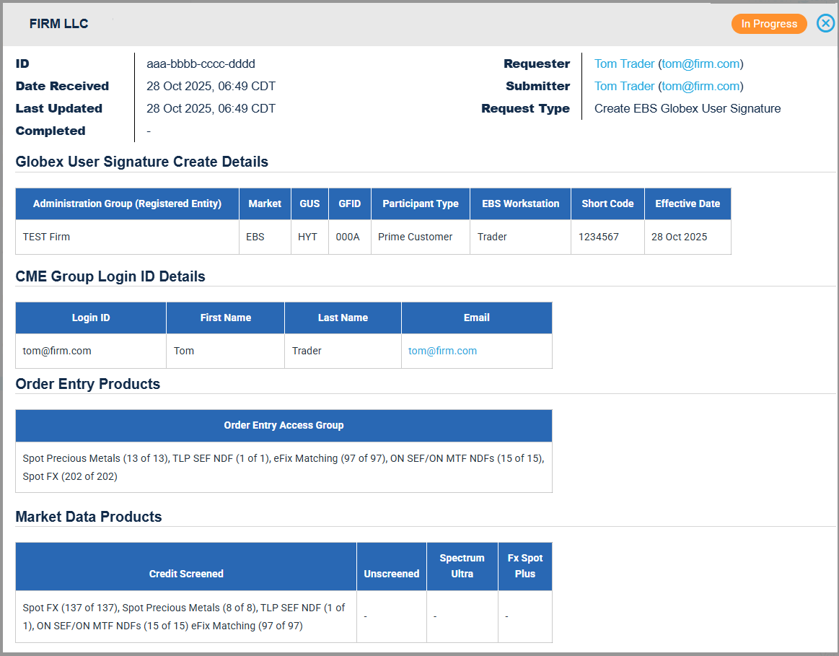Viewport: 839px width, 656px height.
Task: Select the Effective Date column header
Action: [687, 204]
